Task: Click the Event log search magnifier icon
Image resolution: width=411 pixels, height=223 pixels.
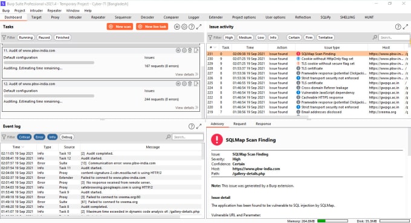Action: [168, 137]
